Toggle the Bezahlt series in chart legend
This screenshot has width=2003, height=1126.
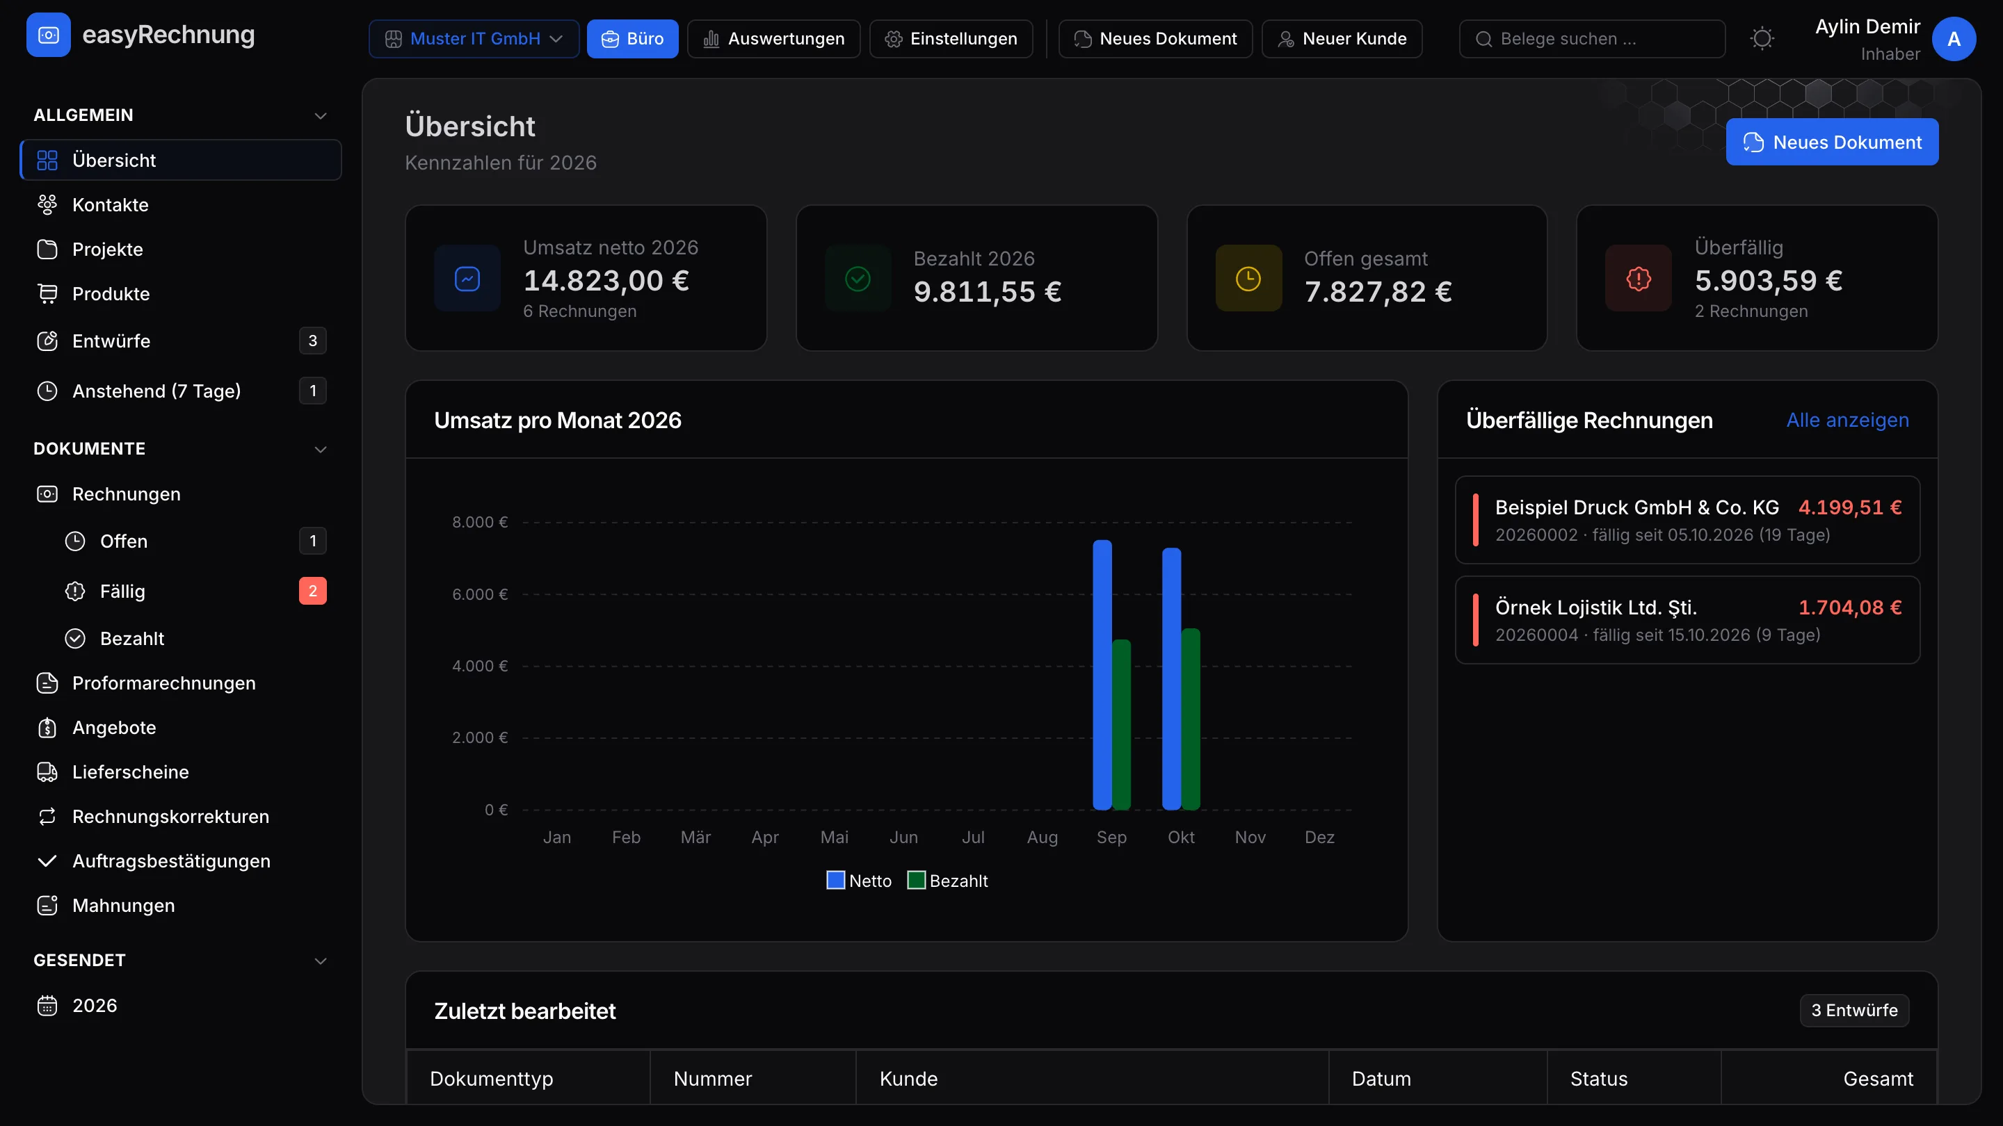click(x=947, y=881)
